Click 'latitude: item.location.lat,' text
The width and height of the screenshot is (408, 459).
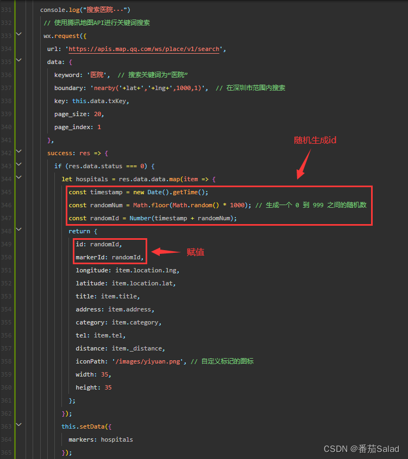tap(125, 283)
